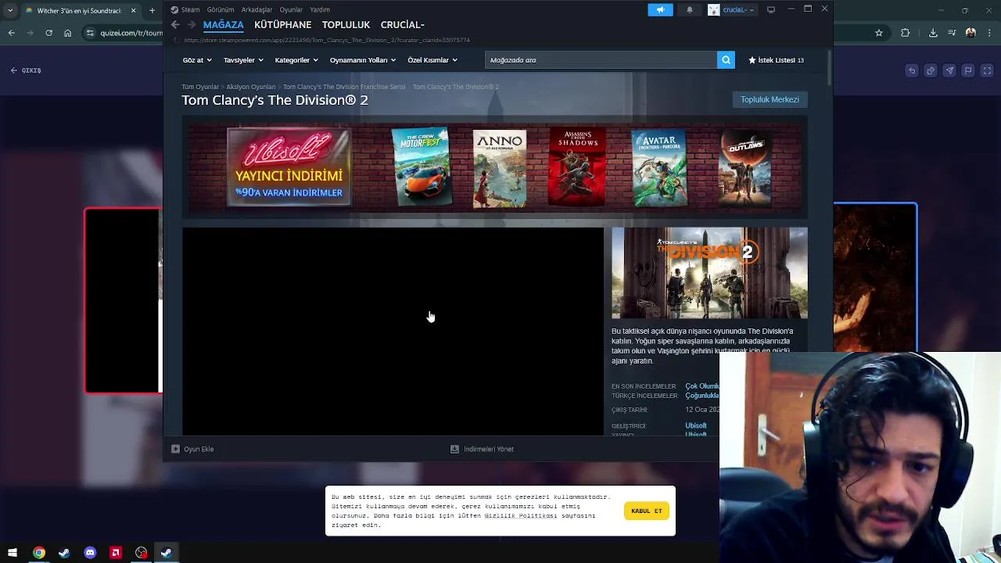Image resolution: width=1001 pixels, height=563 pixels.
Task: Click the flag icon in the quiz toolbar
Action: tap(968, 70)
